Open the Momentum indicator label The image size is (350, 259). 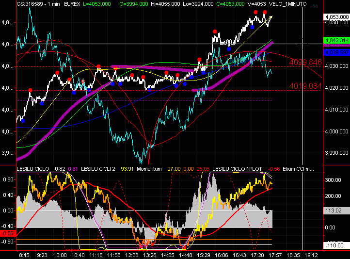coord(149,169)
